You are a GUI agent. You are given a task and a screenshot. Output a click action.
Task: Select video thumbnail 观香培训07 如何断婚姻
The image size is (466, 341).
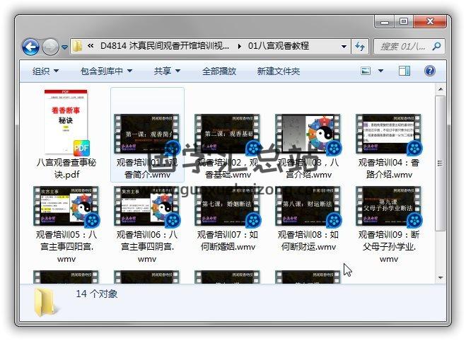click(x=228, y=207)
